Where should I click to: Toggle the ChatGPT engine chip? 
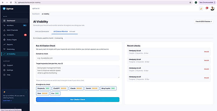pyautogui.click(x=60, y=88)
